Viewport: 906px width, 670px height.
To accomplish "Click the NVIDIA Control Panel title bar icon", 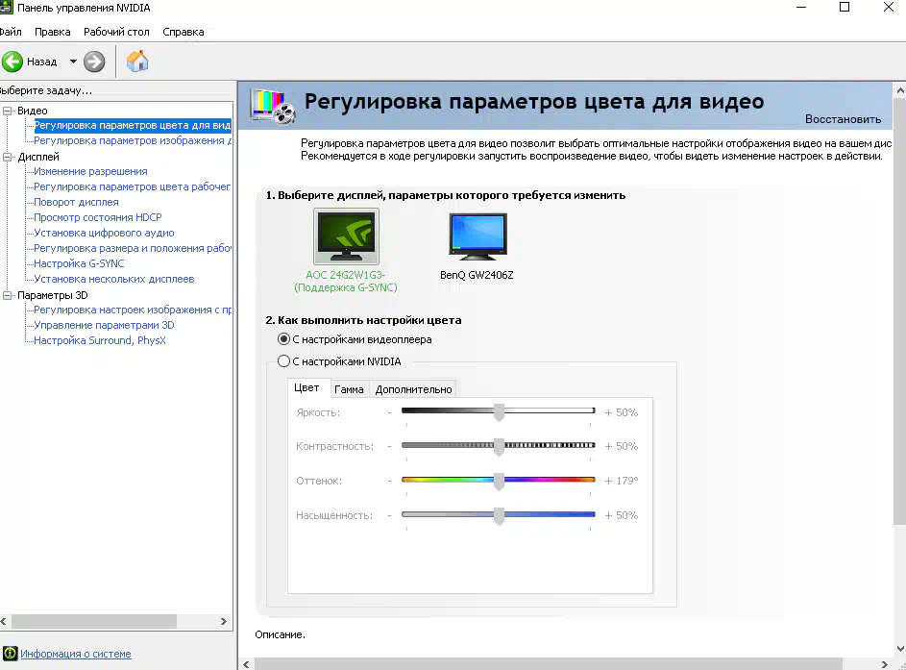I will tap(6, 8).
